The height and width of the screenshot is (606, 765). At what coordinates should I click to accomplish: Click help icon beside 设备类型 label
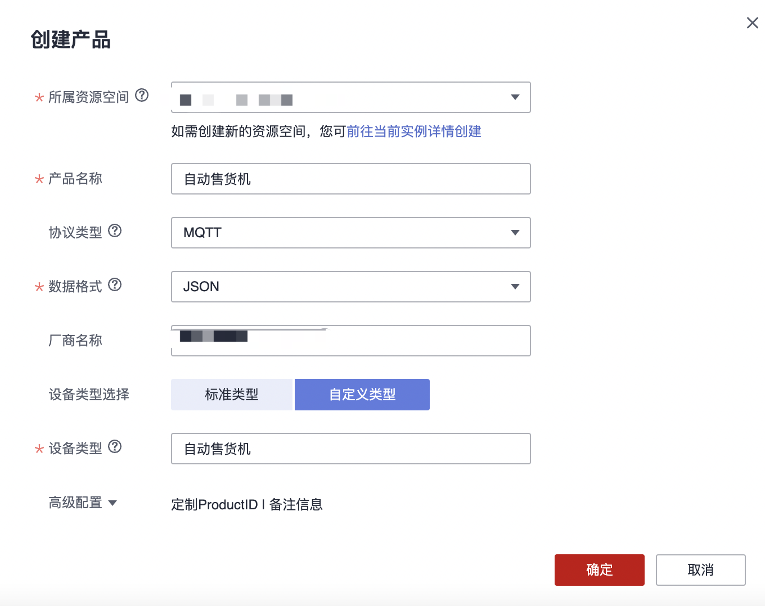coord(115,446)
